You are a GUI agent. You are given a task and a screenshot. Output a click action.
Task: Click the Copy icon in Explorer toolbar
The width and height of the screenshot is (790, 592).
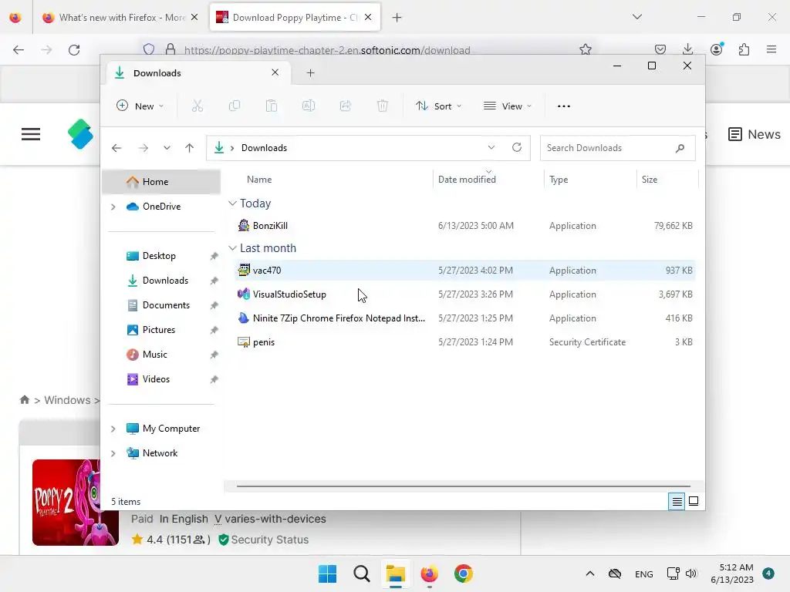point(235,106)
